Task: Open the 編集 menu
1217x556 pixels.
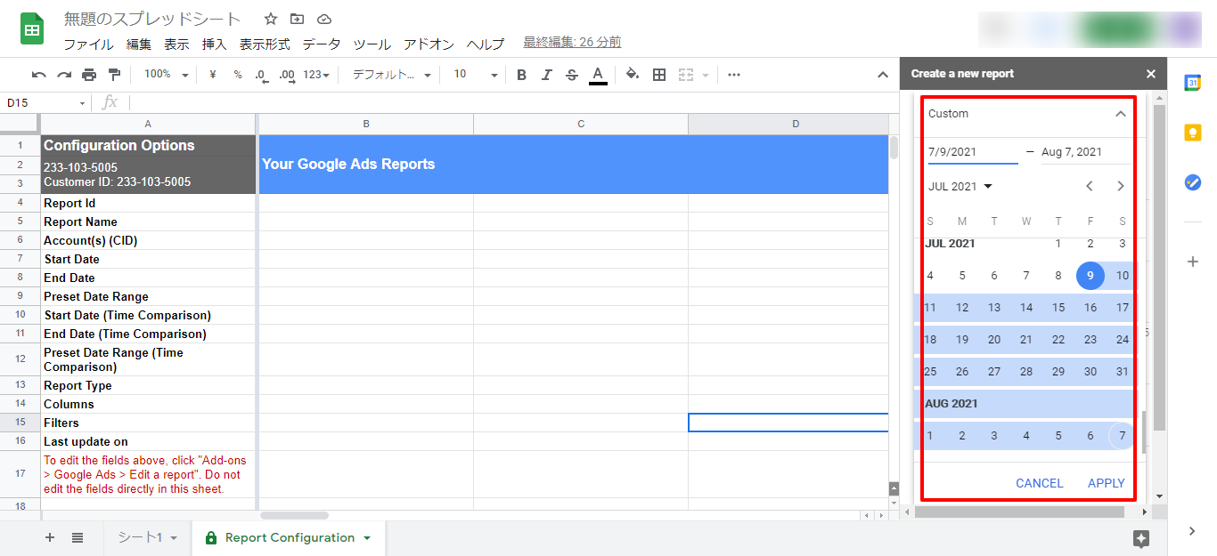Action: point(139,44)
